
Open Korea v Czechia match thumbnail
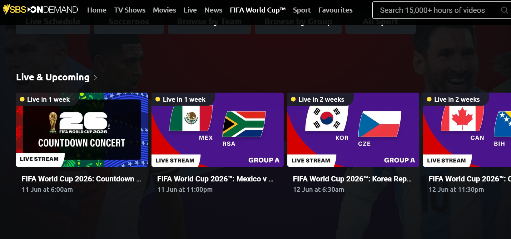[x=353, y=130]
